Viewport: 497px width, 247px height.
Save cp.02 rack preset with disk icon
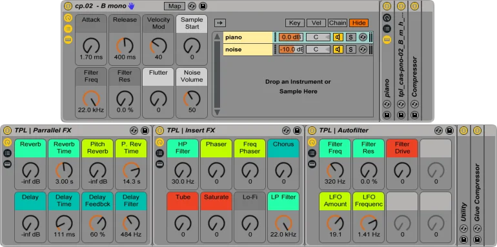[x=203, y=6]
